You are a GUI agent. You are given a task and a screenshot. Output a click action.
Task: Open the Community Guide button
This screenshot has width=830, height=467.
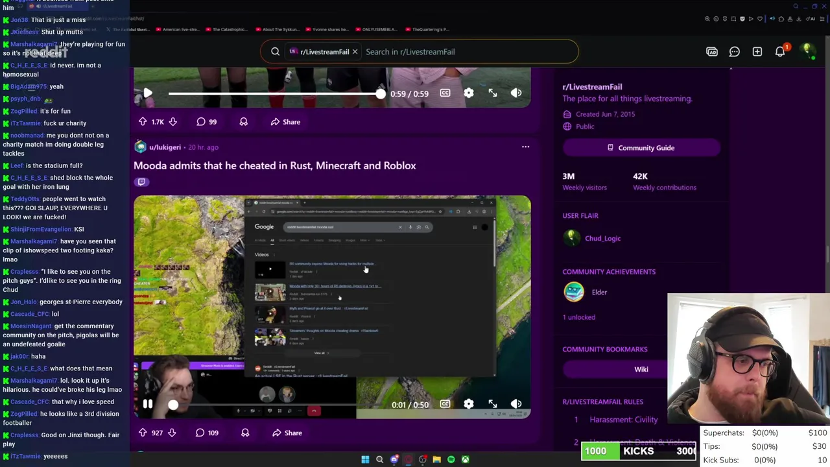(641, 148)
